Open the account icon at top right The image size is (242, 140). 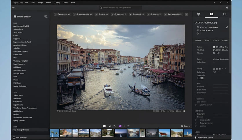pos(227,8)
